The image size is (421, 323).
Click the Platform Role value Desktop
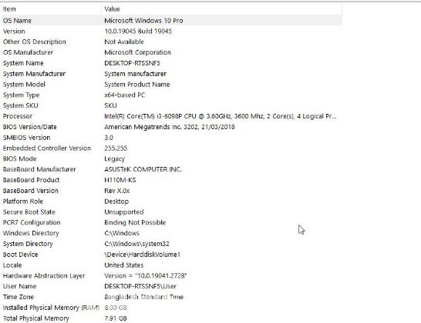[x=116, y=201]
